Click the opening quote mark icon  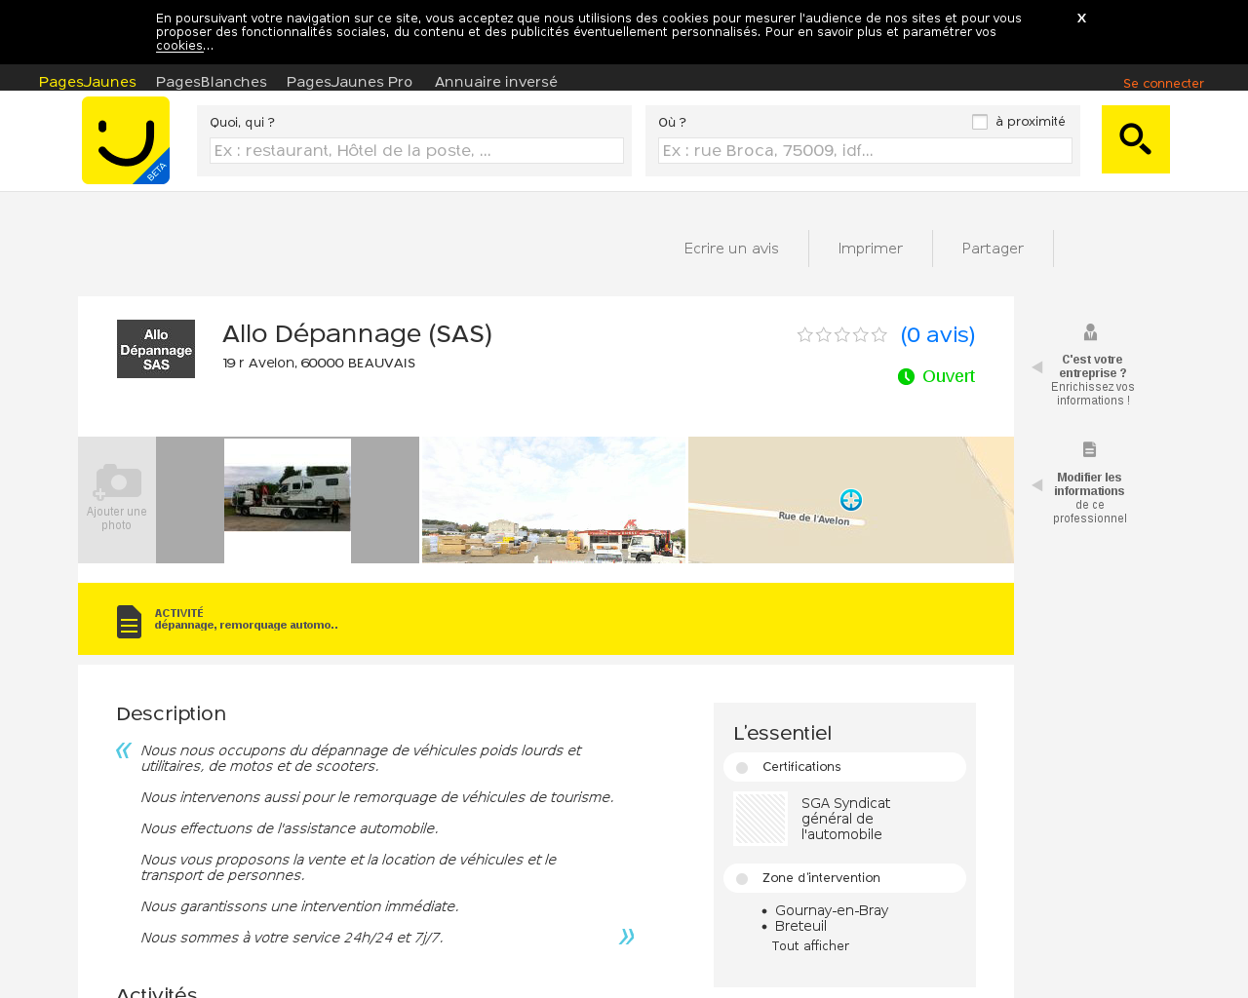click(x=123, y=749)
